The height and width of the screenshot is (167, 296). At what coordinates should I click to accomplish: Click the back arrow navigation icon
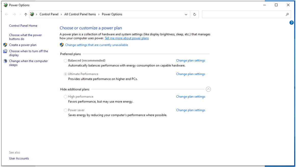pos(7,14)
